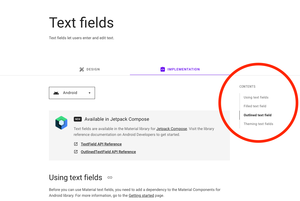This screenshot has height=201, width=300.
Task: Click the hammer-and-wrench Design tab icon
Action: coord(81,69)
